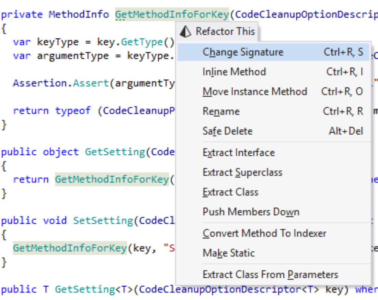
Task: Click GetMethodInfoForKey in the private method declaration
Action: coord(172,14)
